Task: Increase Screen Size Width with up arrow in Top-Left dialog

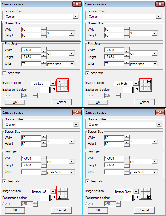Action: tap(44, 28)
